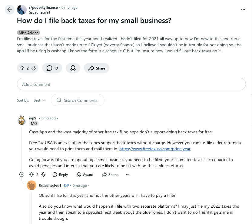The height and width of the screenshot is (224, 252).
Task: Give an award to the post
Action: 73,68
